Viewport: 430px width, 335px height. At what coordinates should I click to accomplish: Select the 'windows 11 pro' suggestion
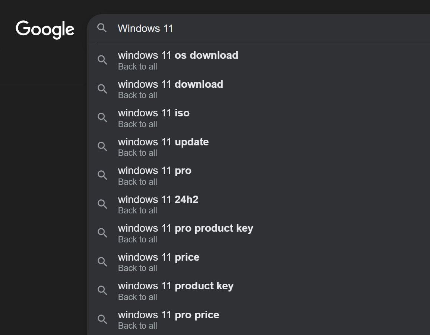(x=258, y=176)
